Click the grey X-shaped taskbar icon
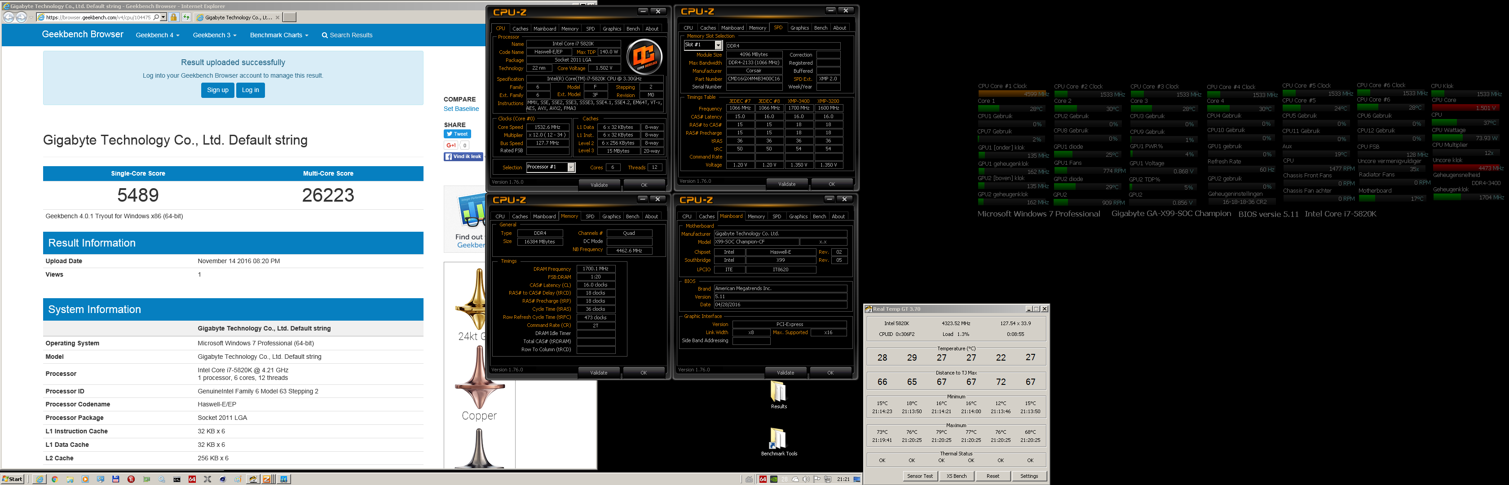Image resolution: width=1509 pixels, height=485 pixels. pos(207,479)
